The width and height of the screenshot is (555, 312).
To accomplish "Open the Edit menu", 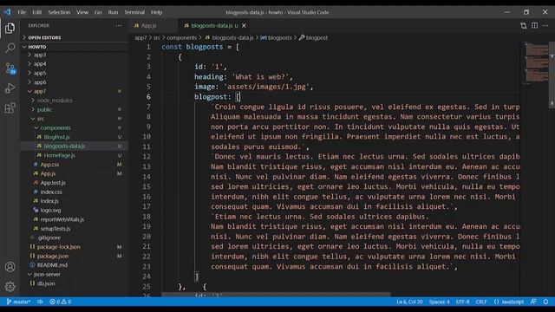I will click(37, 12).
